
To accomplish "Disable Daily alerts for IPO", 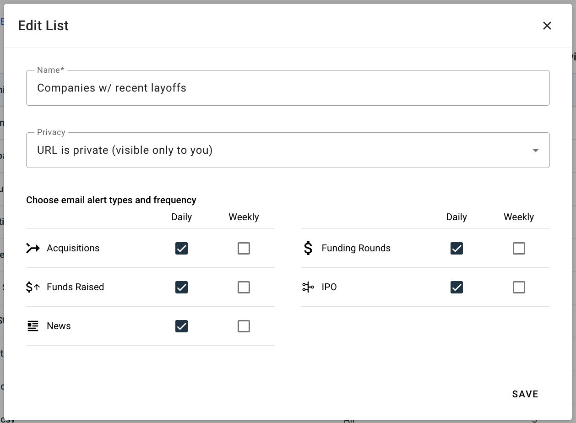I will click(x=456, y=287).
